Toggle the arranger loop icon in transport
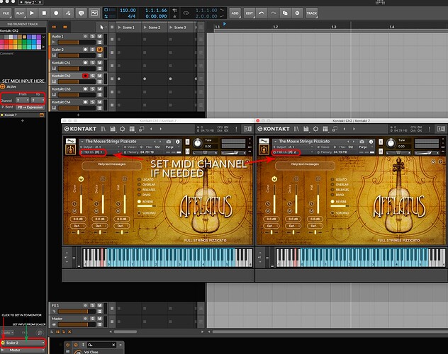 click(x=186, y=13)
